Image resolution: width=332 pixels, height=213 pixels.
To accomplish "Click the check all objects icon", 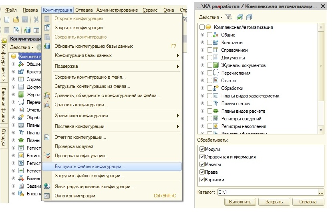I will [x=240, y=17].
